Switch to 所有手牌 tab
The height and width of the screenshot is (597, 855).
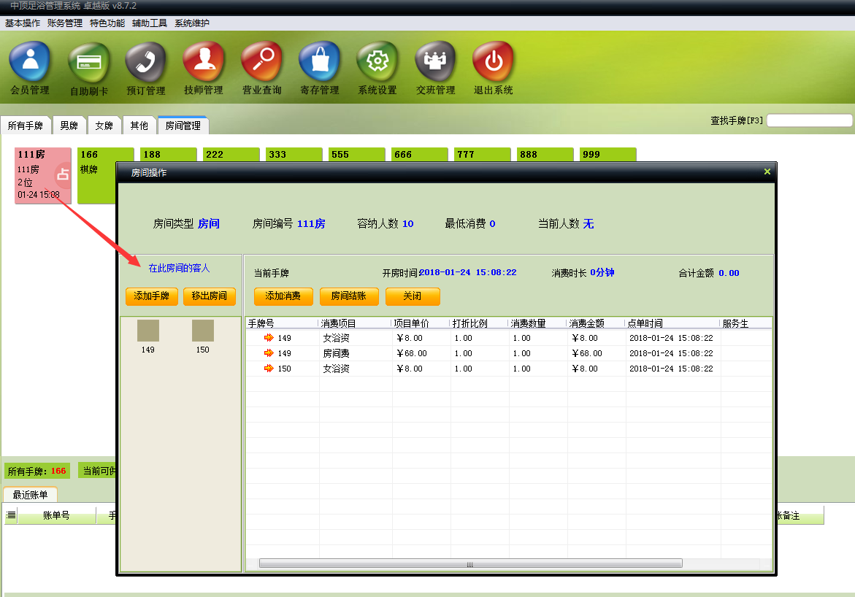click(x=26, y=126)
